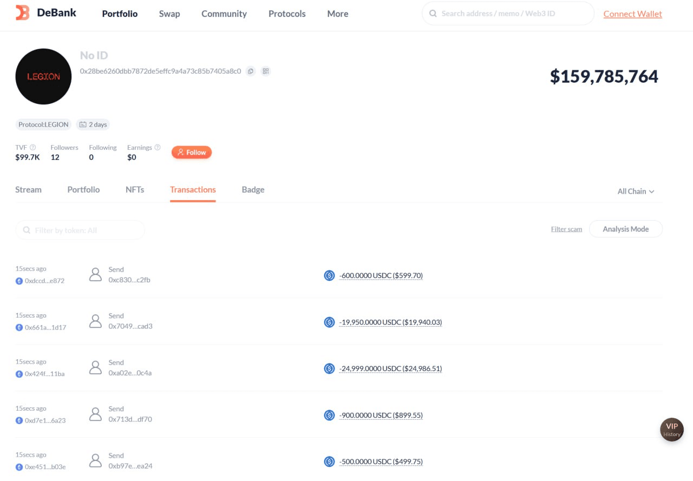Follow the LEGION wallet

tap(192, 153)
